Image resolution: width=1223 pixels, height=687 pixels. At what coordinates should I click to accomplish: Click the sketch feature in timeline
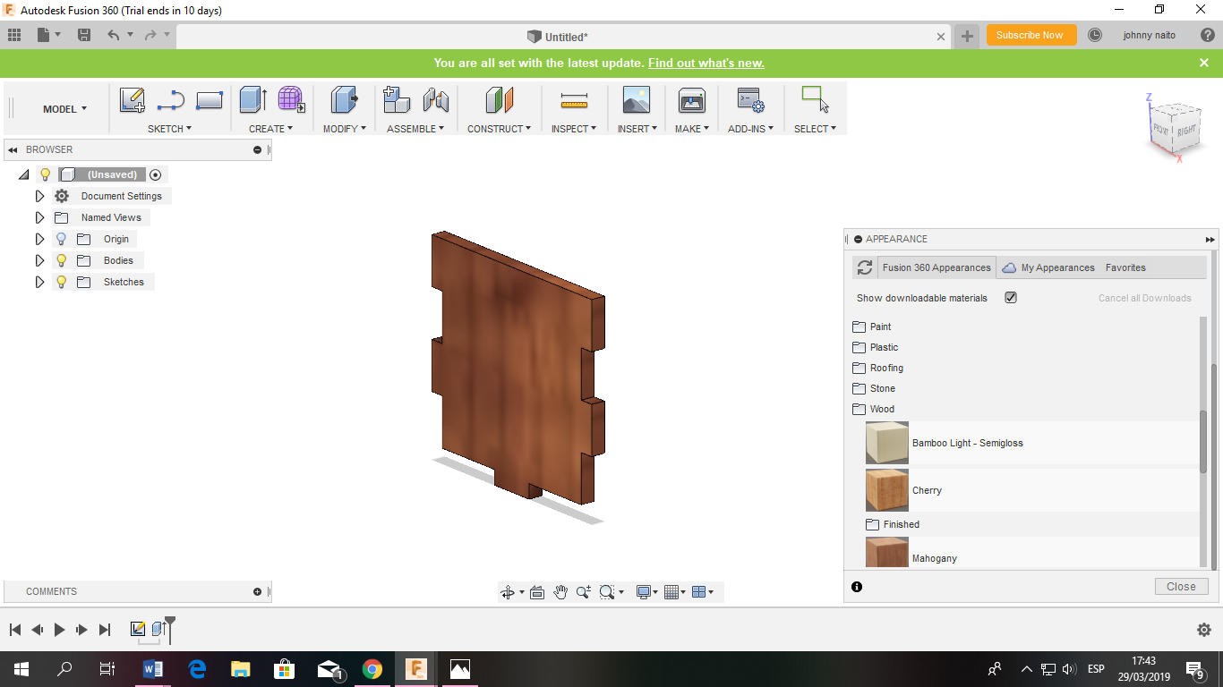138,629
